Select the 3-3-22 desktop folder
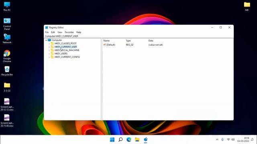 [x=7, y=87]
